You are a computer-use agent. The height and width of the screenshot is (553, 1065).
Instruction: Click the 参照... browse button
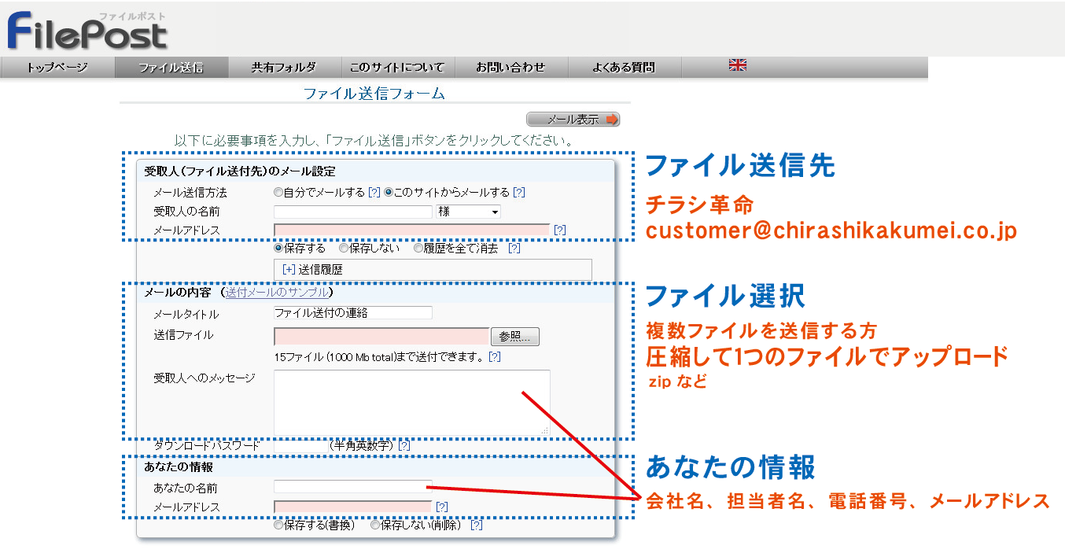pyautogui.click(x=515, y=337)
